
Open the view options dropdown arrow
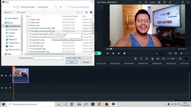click(x=81, y=12)
